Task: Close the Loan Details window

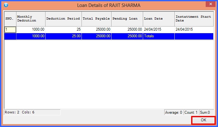Action: [x=211, y=4]
